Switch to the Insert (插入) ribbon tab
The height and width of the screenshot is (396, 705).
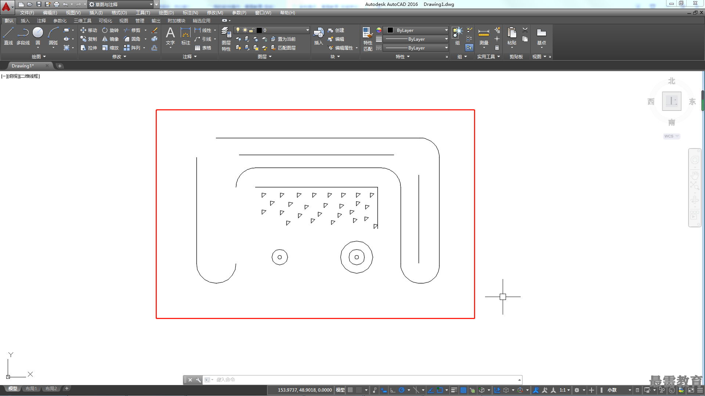tap(25, 21)
